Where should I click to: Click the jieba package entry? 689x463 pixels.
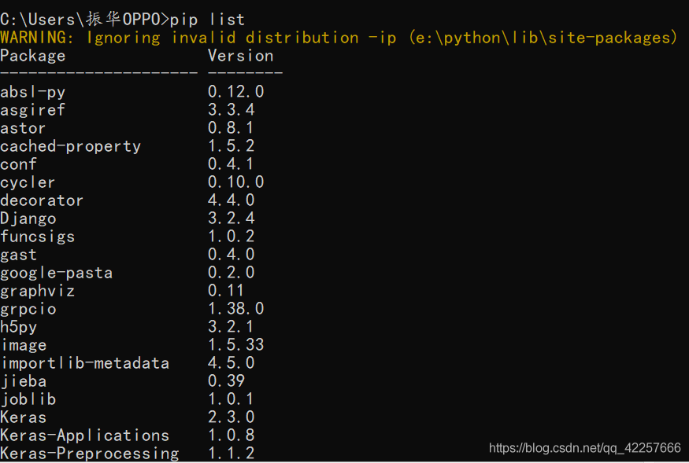click(24, 381)
